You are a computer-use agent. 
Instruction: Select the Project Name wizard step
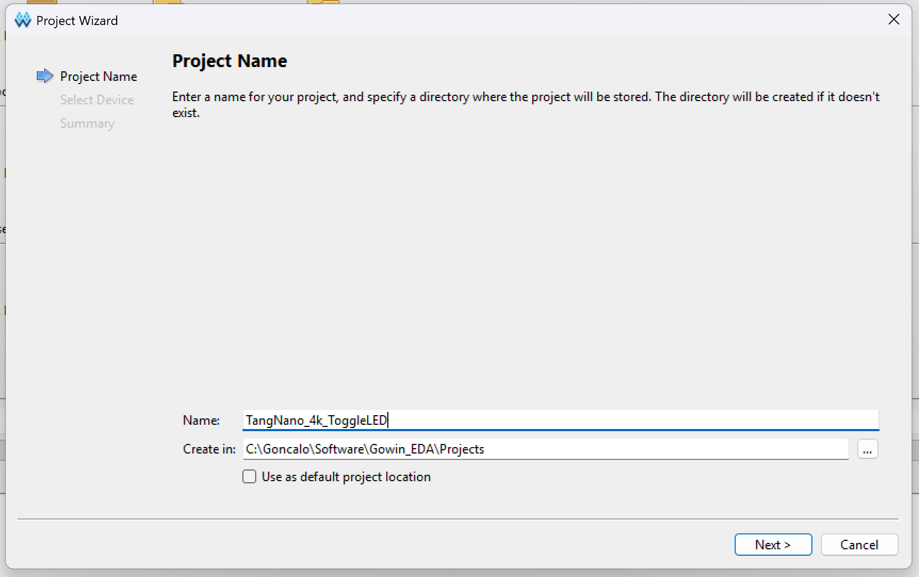pyautogui.click(x=99, y=77)
